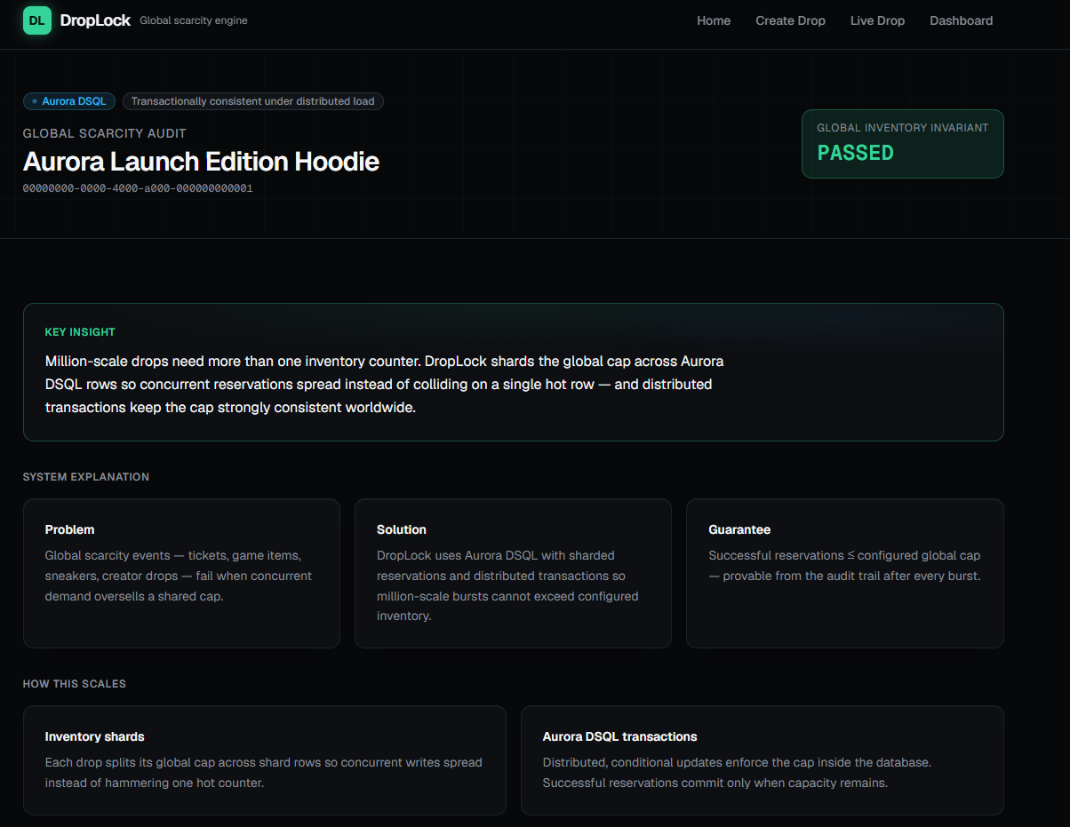The width and height of the screenshot is (1070, 827).
Task: Click the DropLock brand name
Action: 95,20
